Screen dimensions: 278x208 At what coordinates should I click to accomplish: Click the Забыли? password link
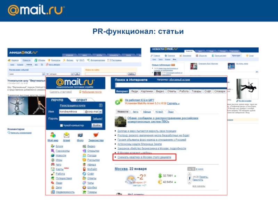pos(98,119)
